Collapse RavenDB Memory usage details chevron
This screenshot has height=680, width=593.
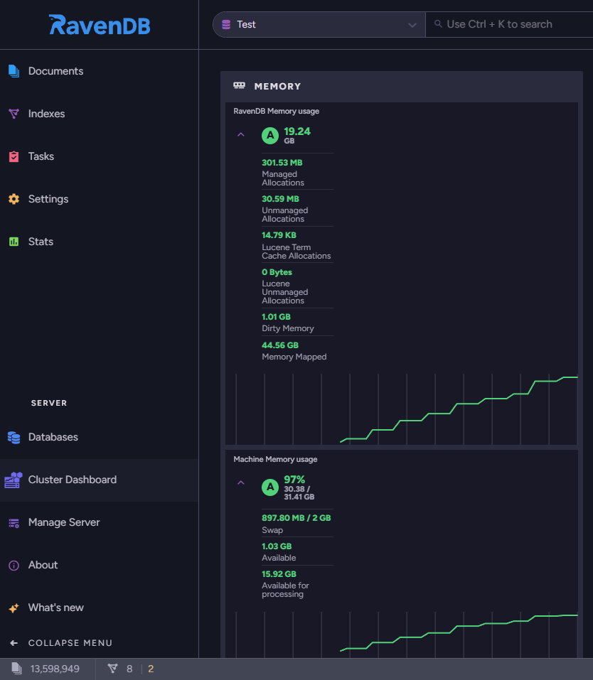click(x=241, y=134)
